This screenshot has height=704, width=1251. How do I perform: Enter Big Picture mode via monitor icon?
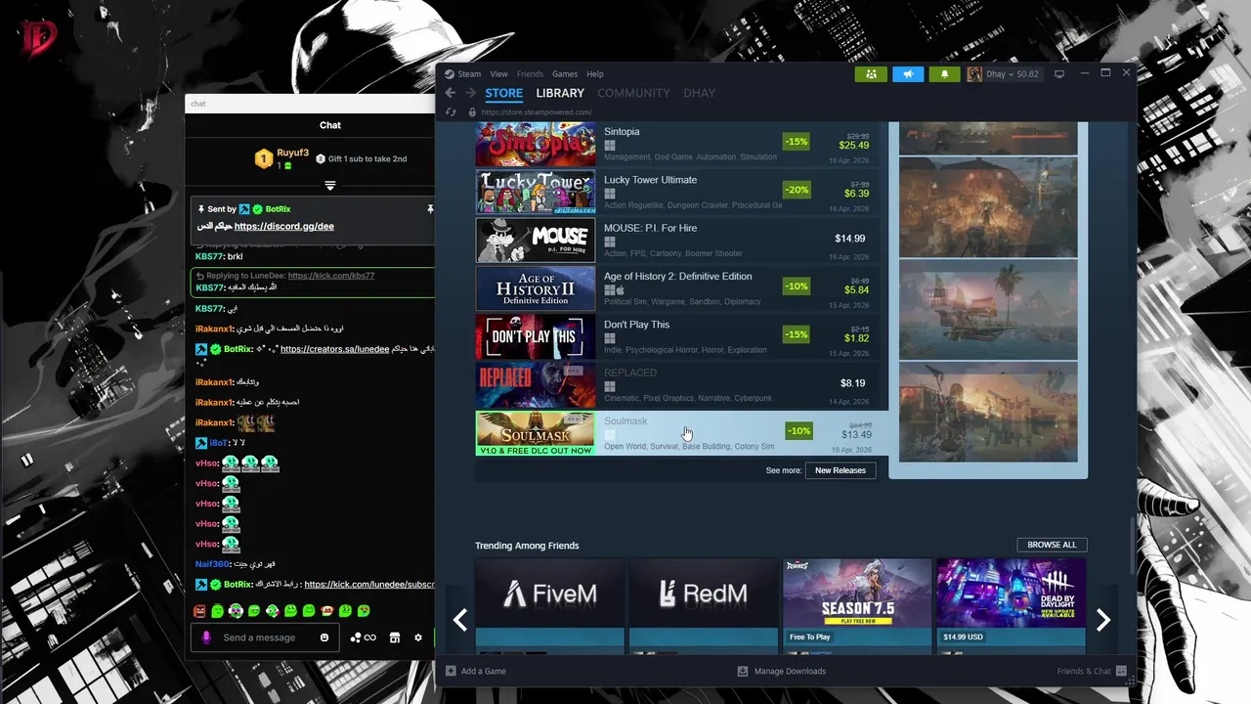[1058, 74]
